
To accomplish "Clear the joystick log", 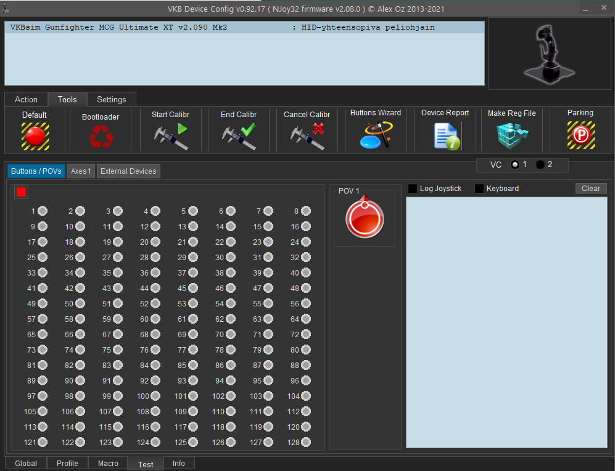I will (x=591, y=189).
